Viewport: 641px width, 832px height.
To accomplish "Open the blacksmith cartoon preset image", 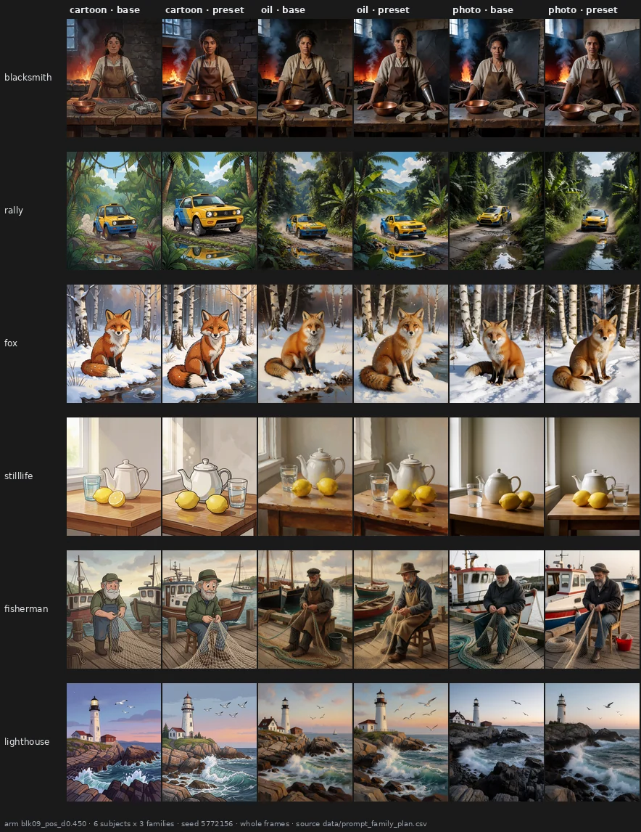I will point(210,78).
